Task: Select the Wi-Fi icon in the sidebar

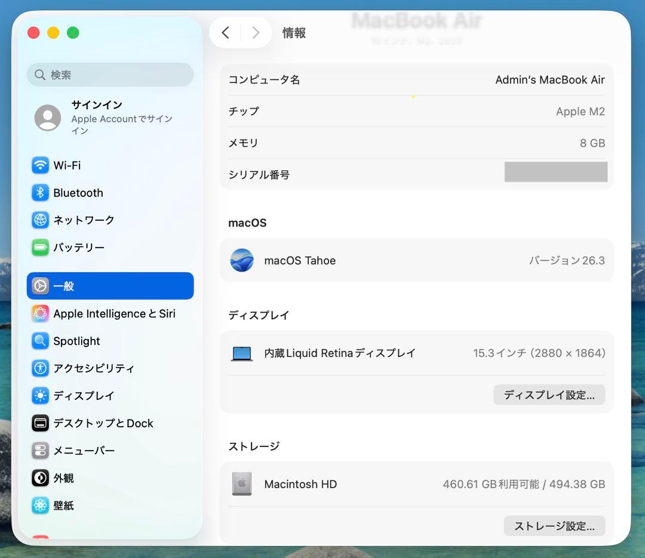Action: click(x=39, y=165)
